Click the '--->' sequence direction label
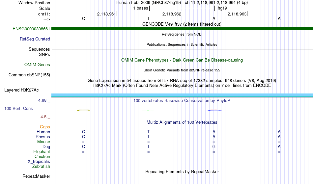 click(x=47, y=19)
